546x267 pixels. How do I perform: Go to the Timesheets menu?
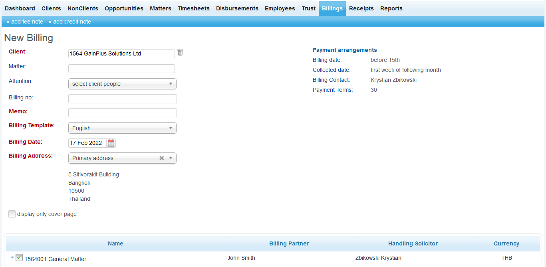(x=193, y=8)
